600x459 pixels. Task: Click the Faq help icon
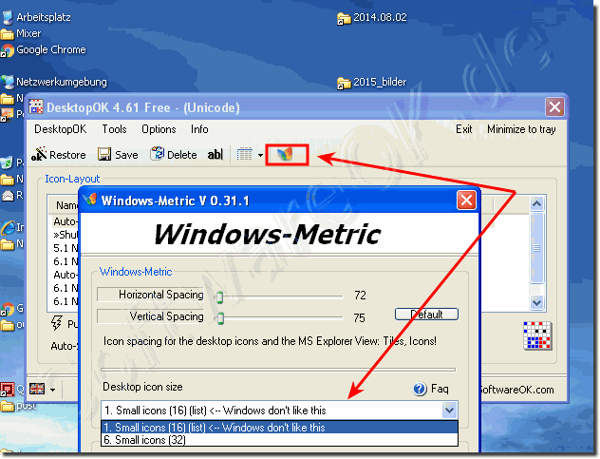coord(420,389)
